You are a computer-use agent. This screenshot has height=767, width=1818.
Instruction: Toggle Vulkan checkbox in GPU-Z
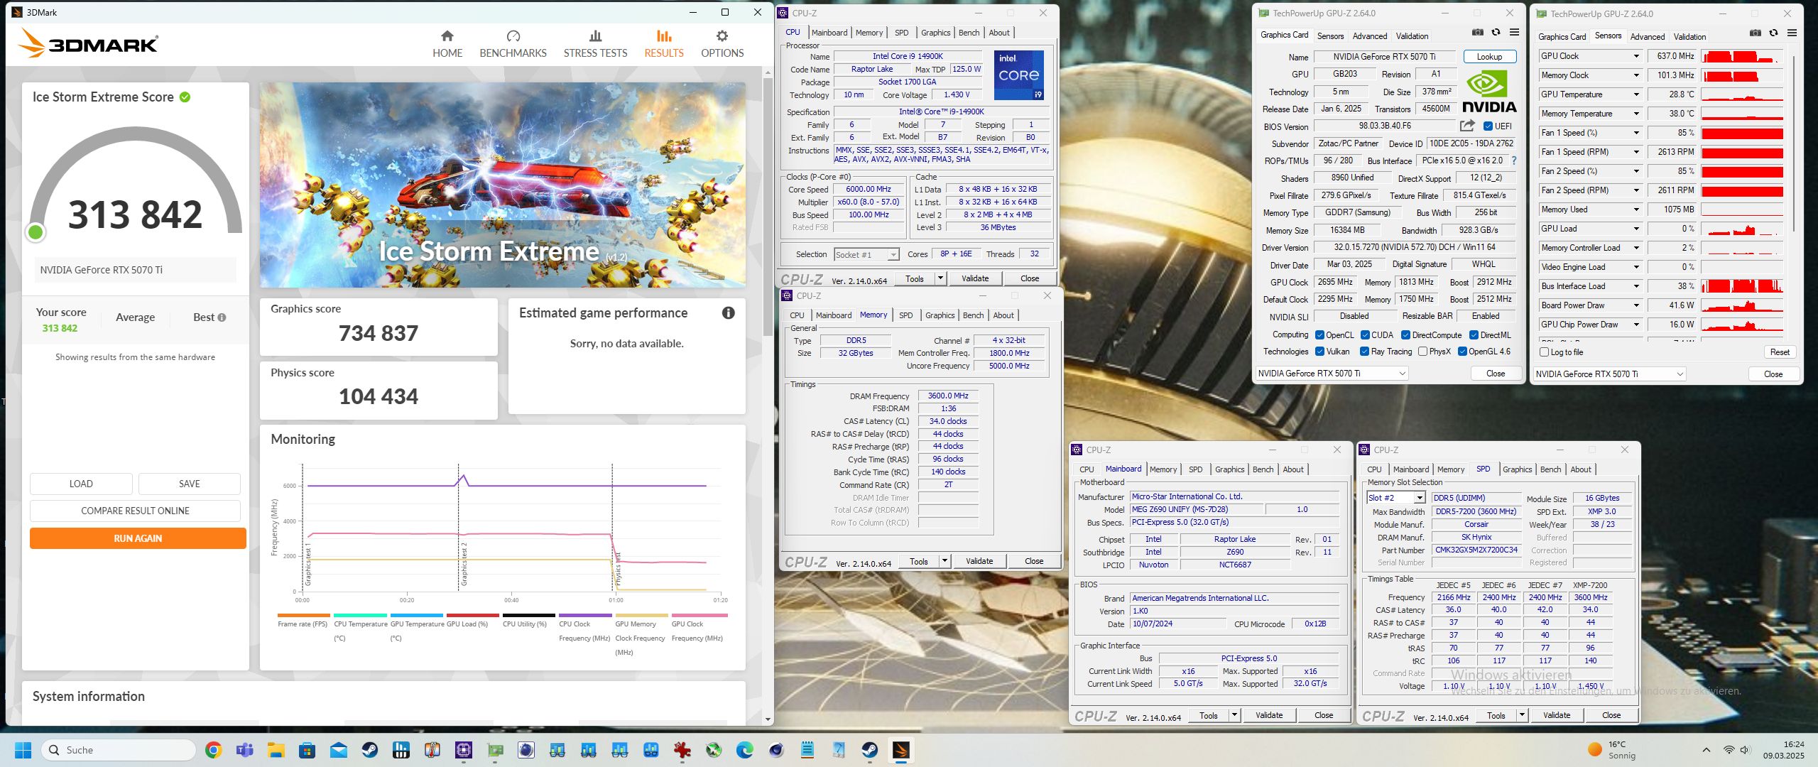tap(1319, 352)
